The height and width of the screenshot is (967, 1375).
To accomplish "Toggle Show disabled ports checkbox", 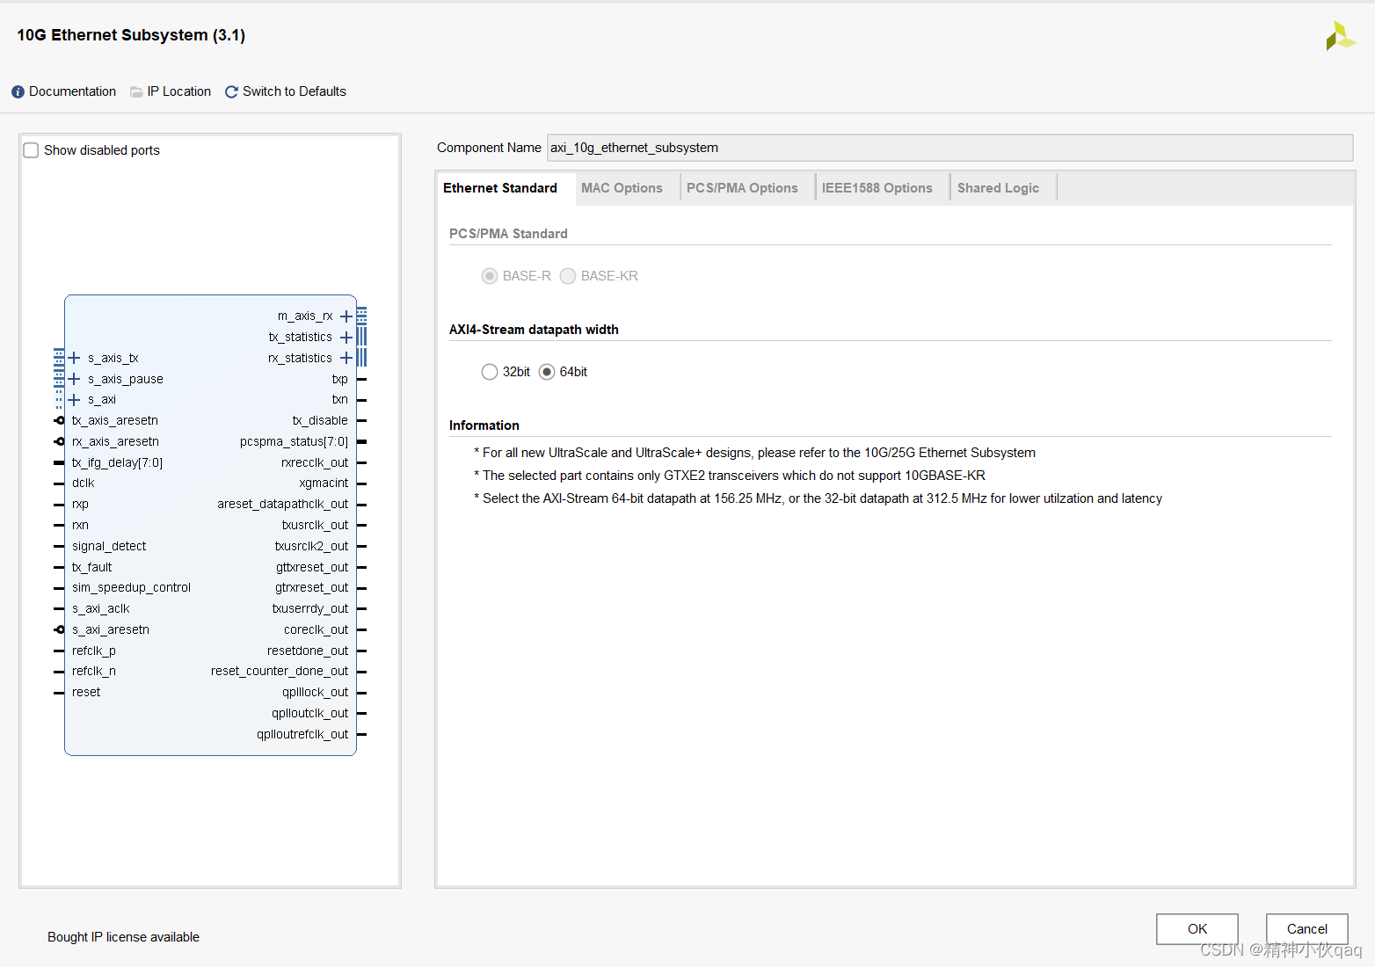I will tap(31, 150).
